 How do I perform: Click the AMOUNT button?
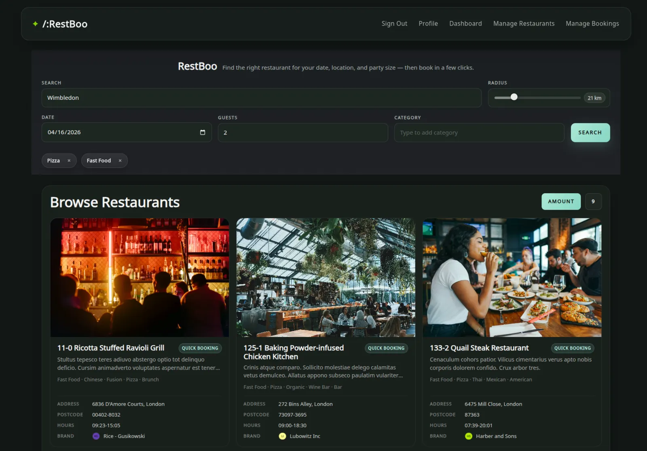tap(561, 201)
